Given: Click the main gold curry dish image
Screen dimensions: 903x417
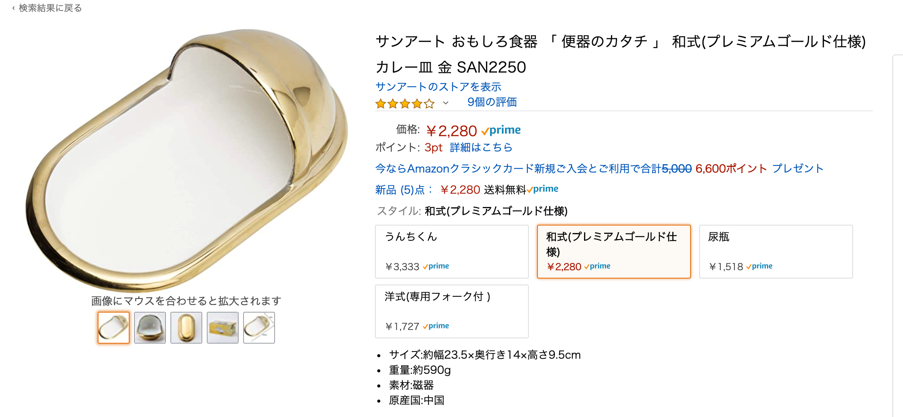Looking at the screenshot, I should [x=186, y=159].
